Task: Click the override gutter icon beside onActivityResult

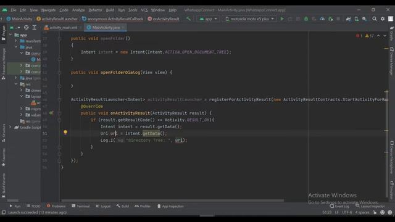Action: pos(51,113)
